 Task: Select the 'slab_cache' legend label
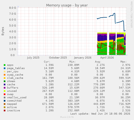[x=15, y=78]
